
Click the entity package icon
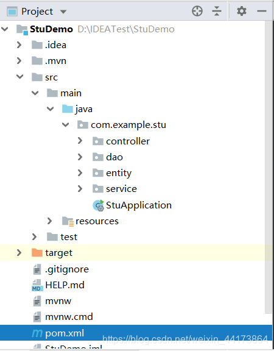coord(98,172)
